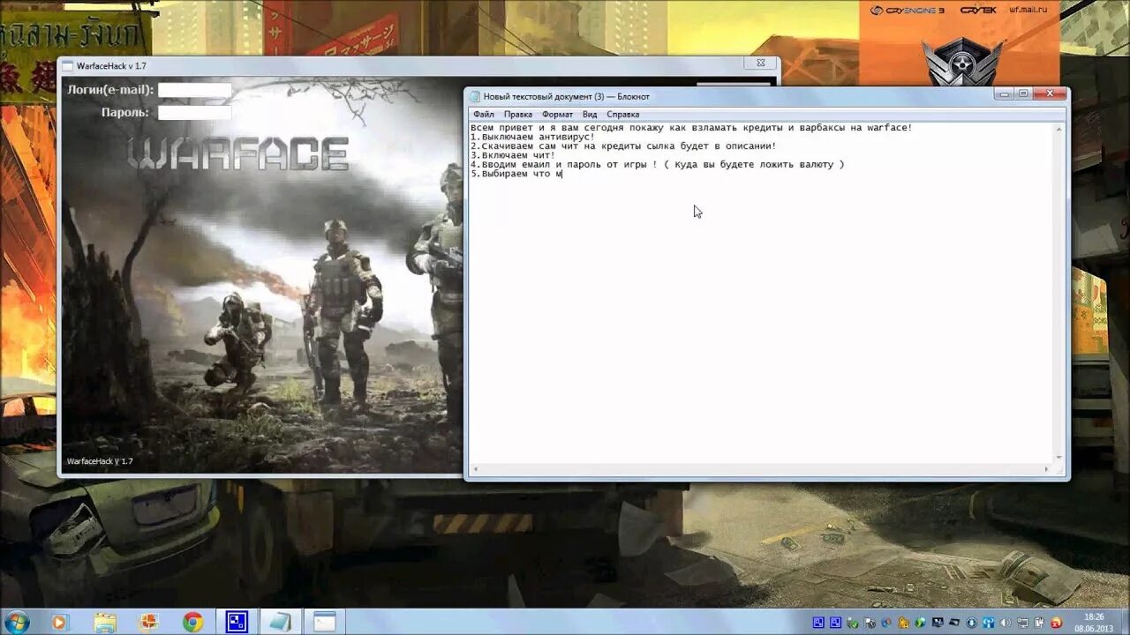This screenshot has height=635, width=1130.
Task: Place cursor in line '5.Выбираем что м'
Action: 516,174
